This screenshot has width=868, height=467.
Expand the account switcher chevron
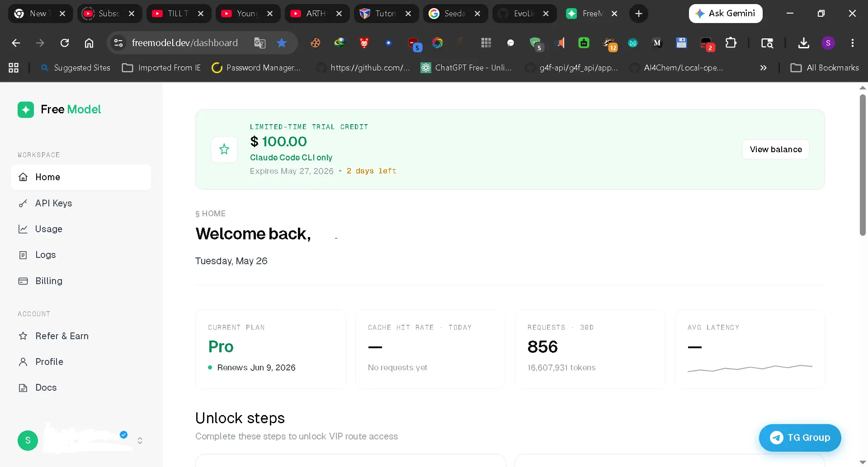140,441
